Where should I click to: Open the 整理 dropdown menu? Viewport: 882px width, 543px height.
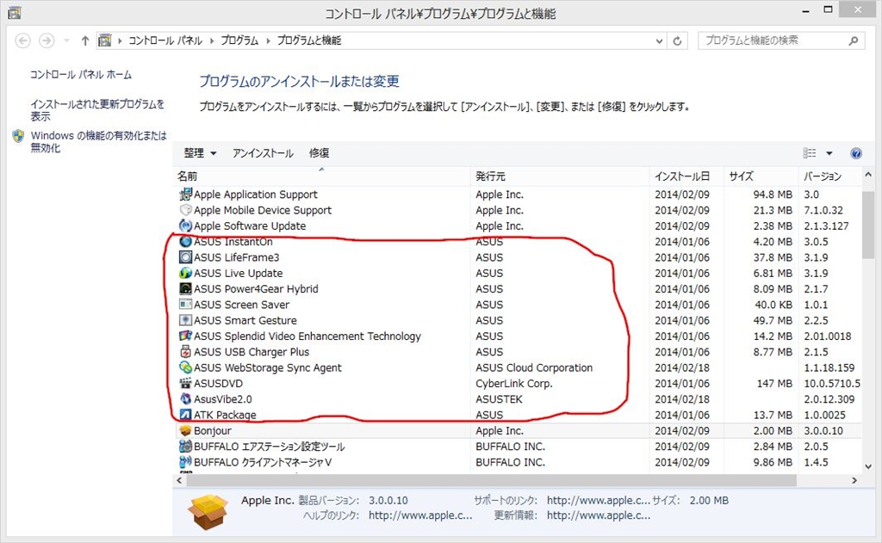click(x=200, y=153)
